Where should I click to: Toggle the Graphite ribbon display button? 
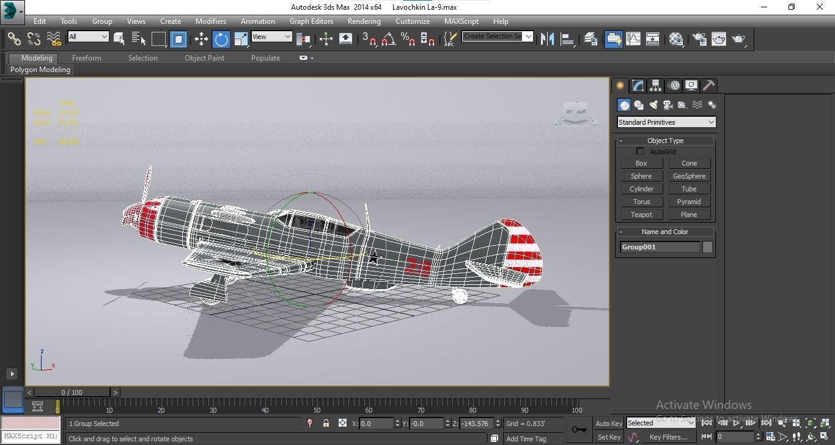tap(612, 39)
